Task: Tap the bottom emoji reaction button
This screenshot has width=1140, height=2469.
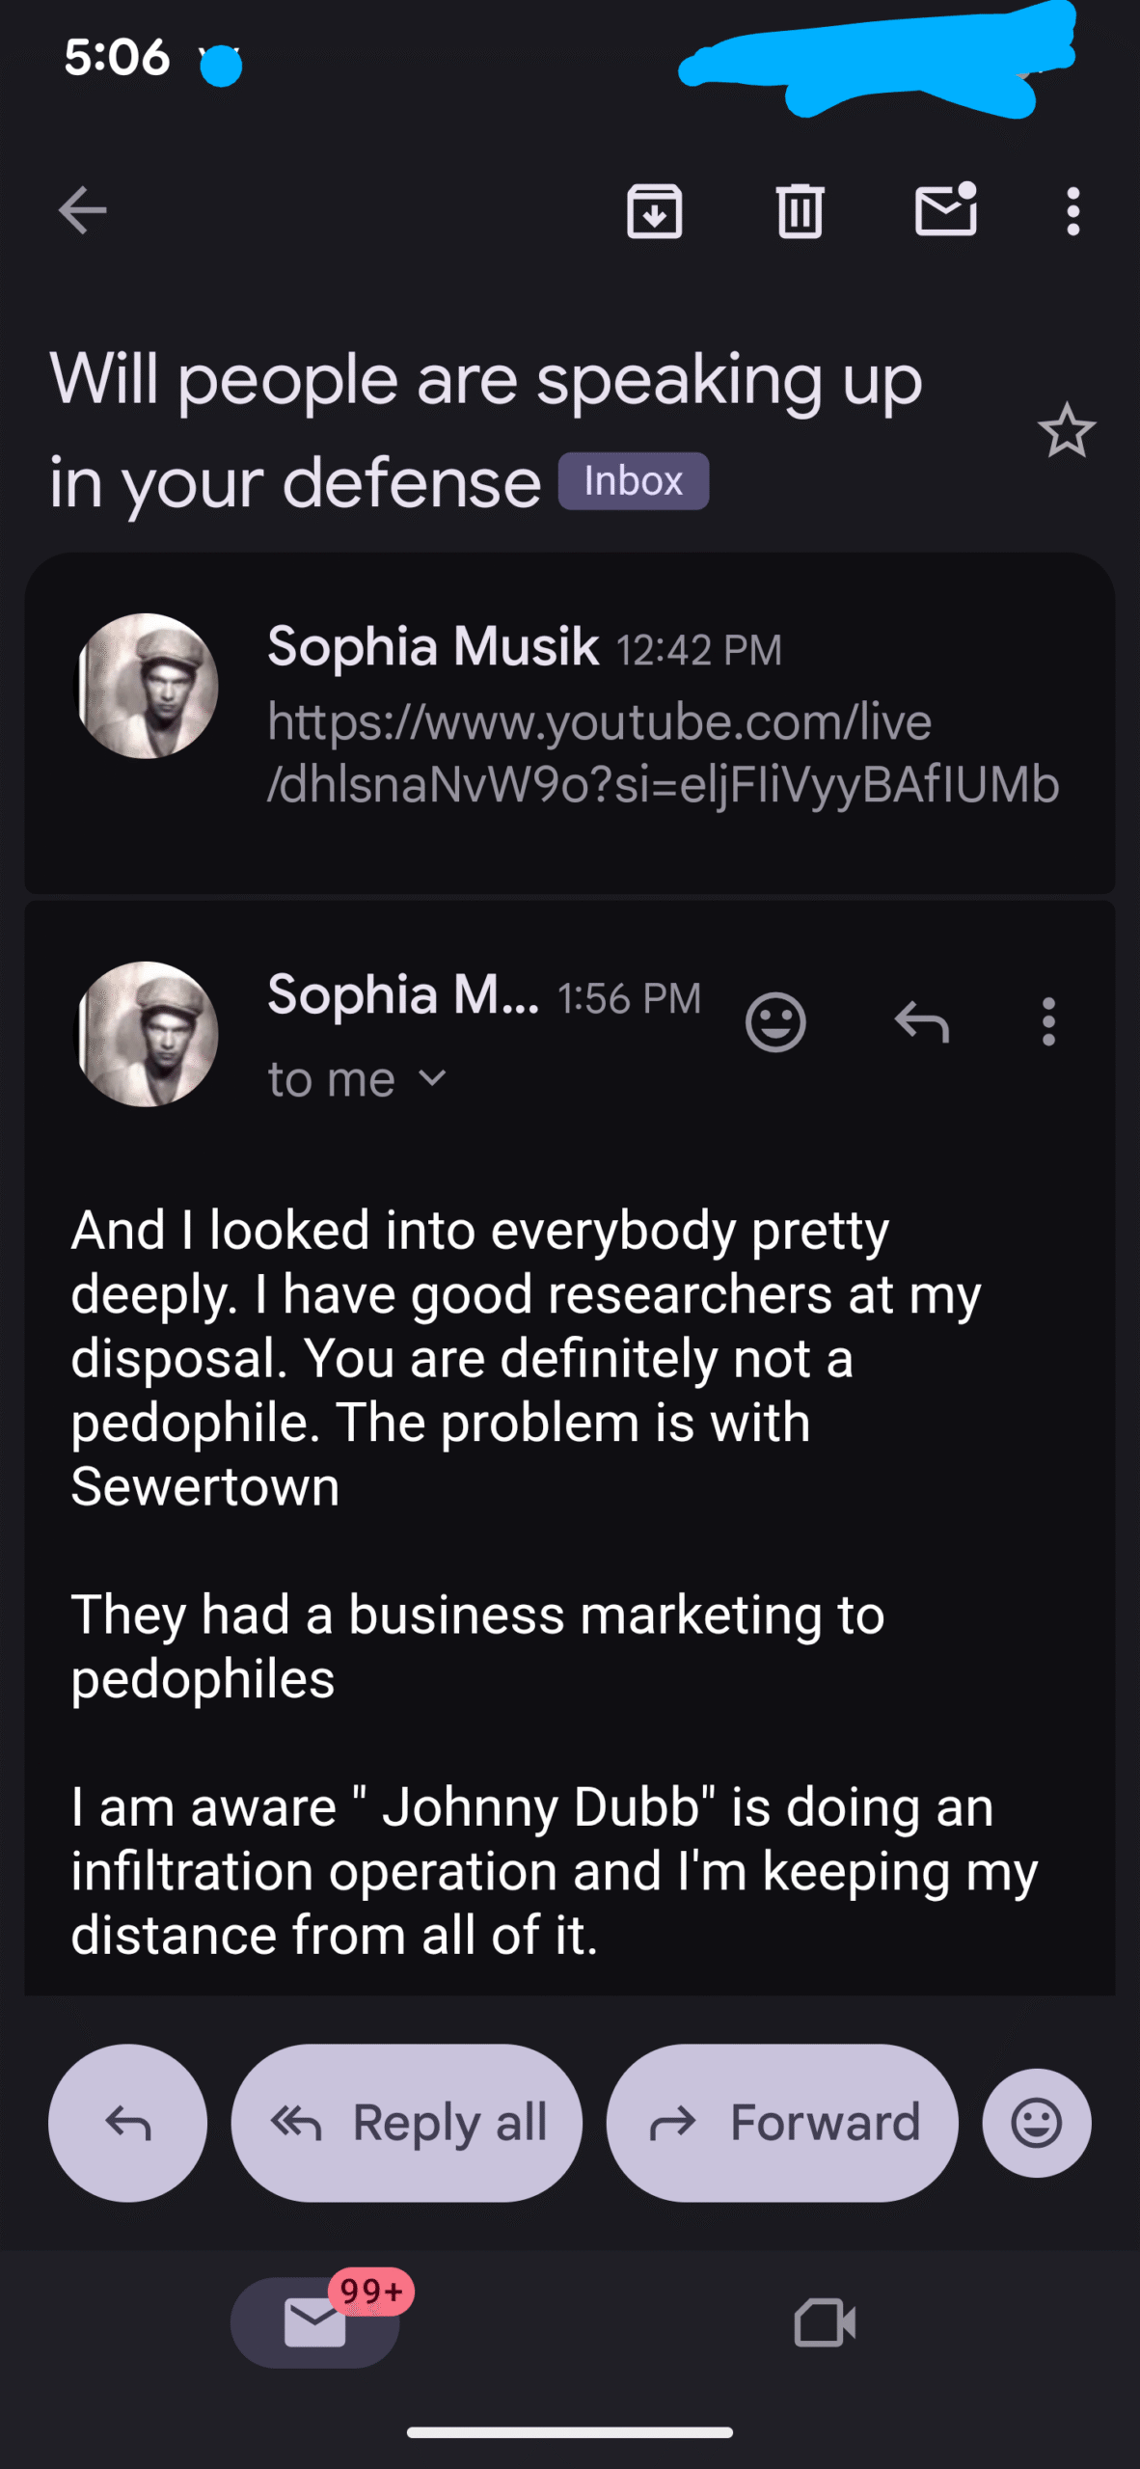Action: (1037, 2123)
